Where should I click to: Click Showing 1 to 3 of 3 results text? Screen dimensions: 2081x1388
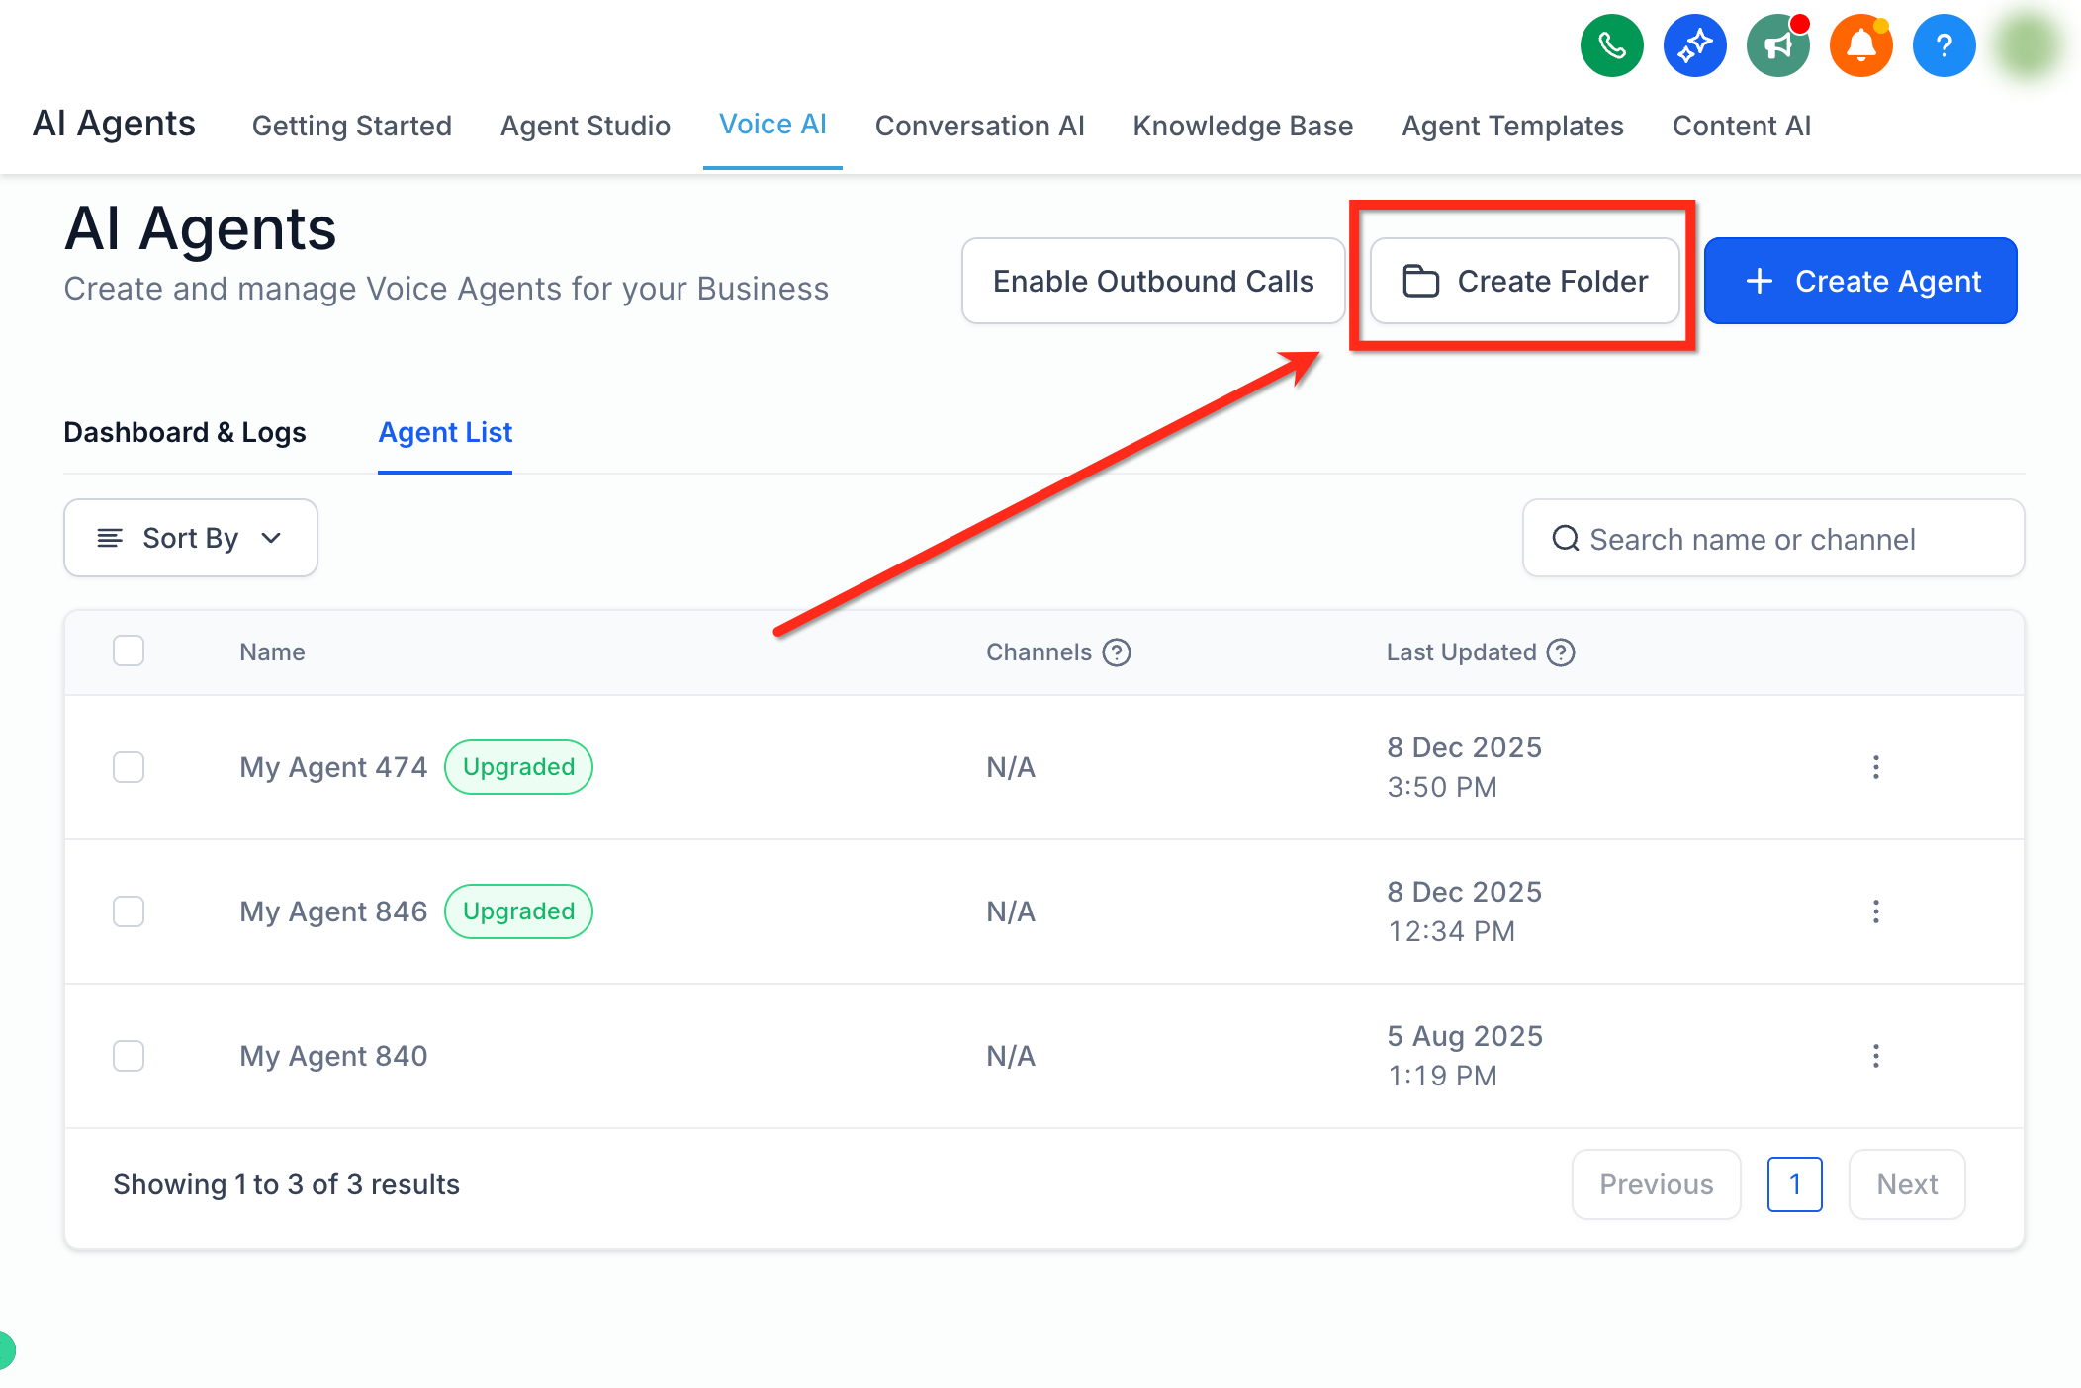click(x=287, y=1184)
